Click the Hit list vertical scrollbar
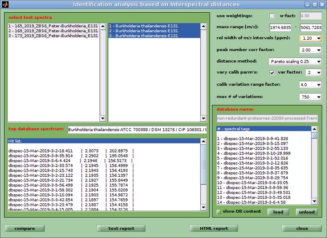 point(204,176)
